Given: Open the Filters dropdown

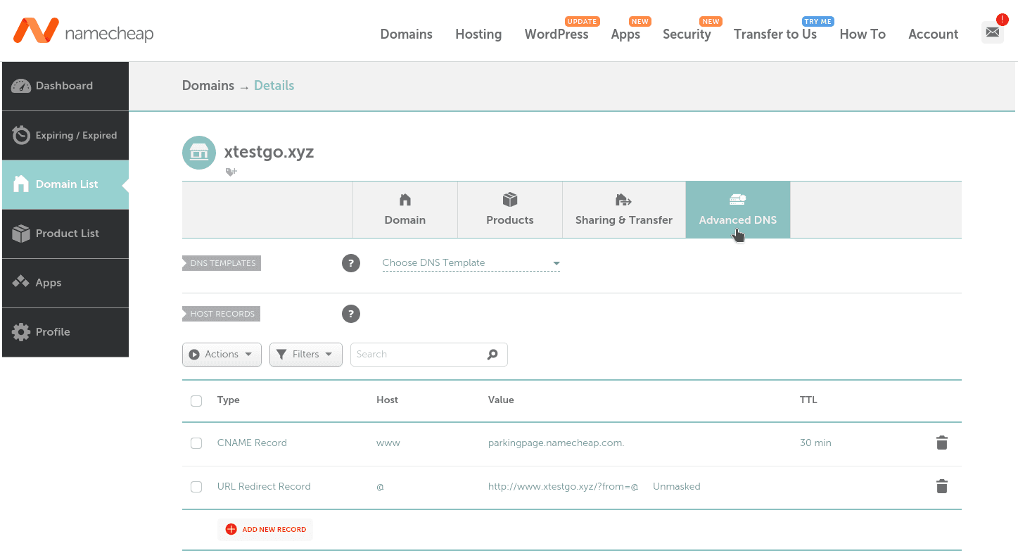Looking at the screenshot, I should tap(306, 355).
